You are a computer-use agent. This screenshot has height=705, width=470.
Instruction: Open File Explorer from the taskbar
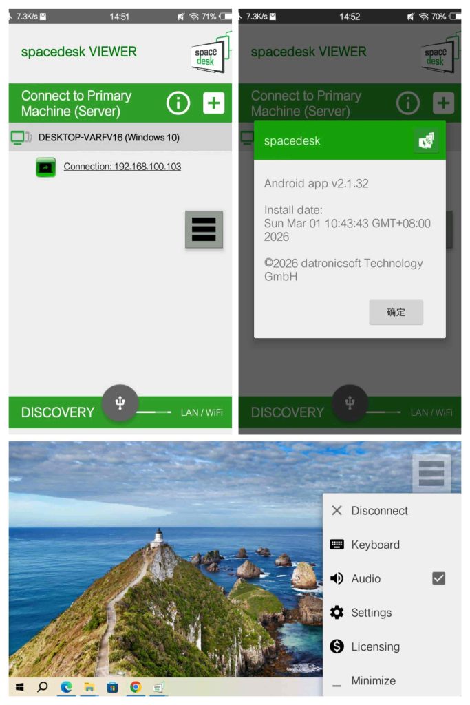89,688
